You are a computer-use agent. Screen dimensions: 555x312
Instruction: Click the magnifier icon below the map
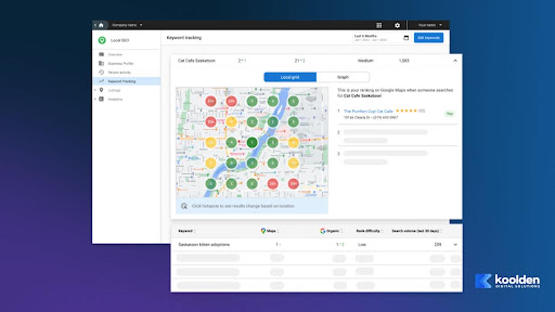(x=184, y=206)
